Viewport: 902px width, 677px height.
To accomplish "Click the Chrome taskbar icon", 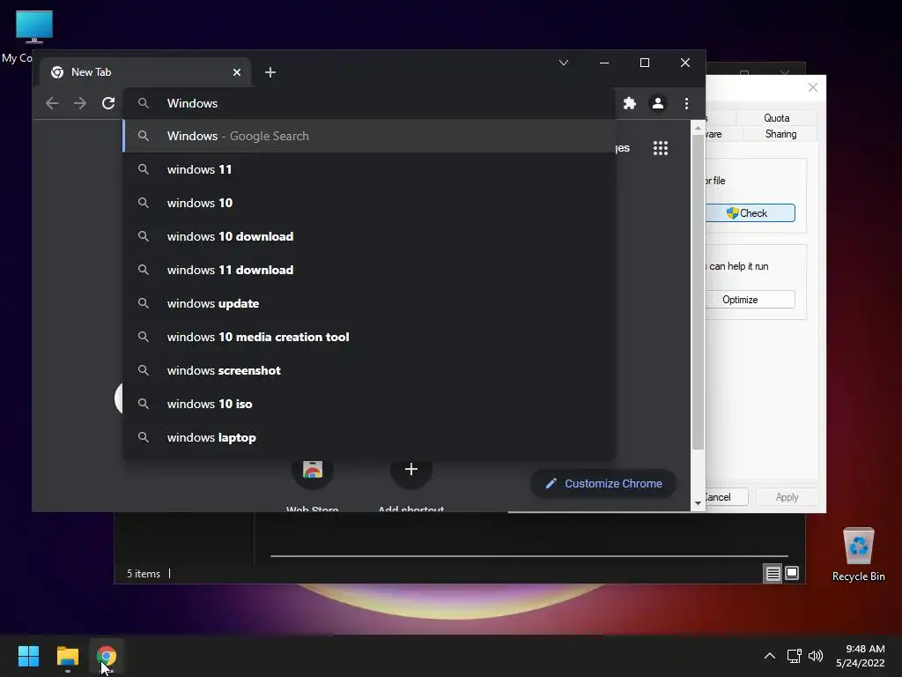I will (x=106, y=656).
